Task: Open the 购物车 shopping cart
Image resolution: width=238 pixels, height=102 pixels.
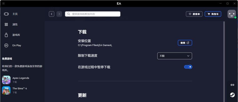Action: (213, 14)
